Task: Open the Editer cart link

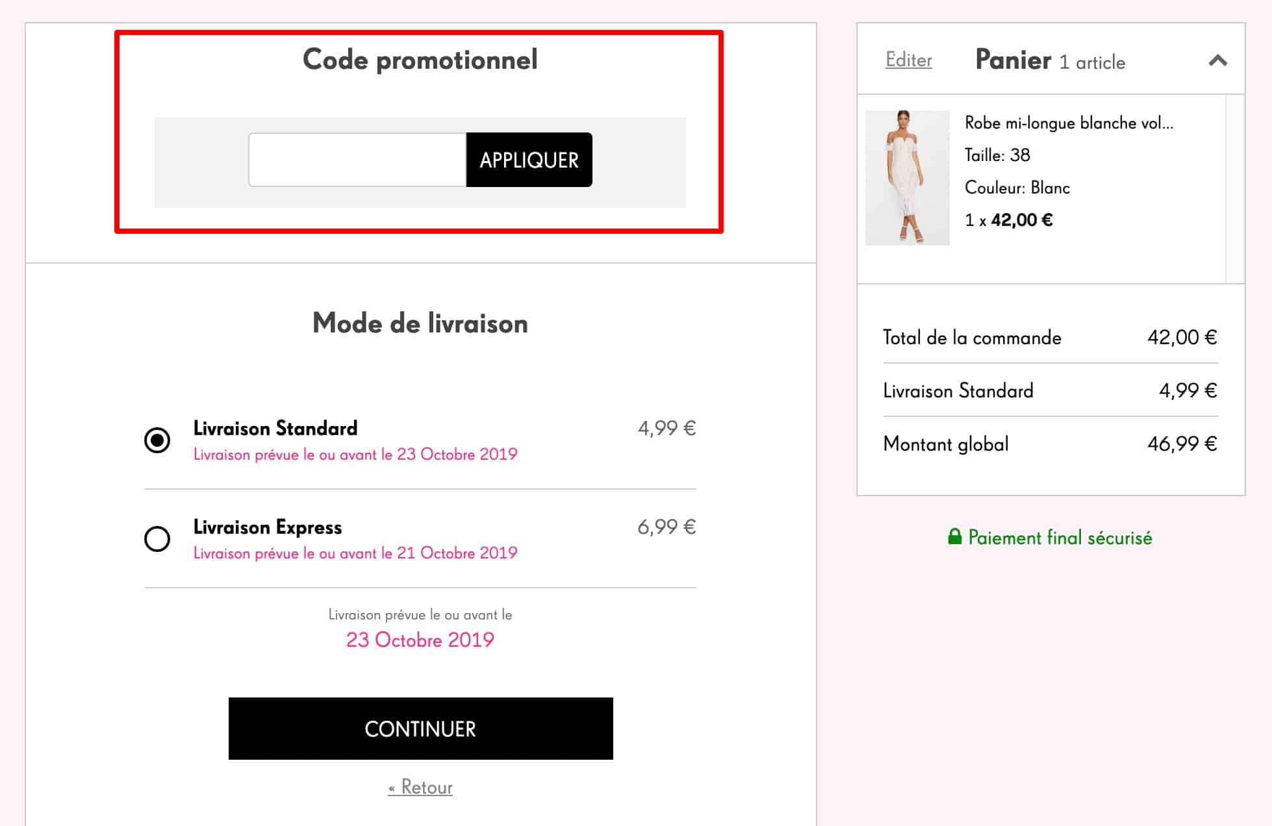Action: click(908, 60)
